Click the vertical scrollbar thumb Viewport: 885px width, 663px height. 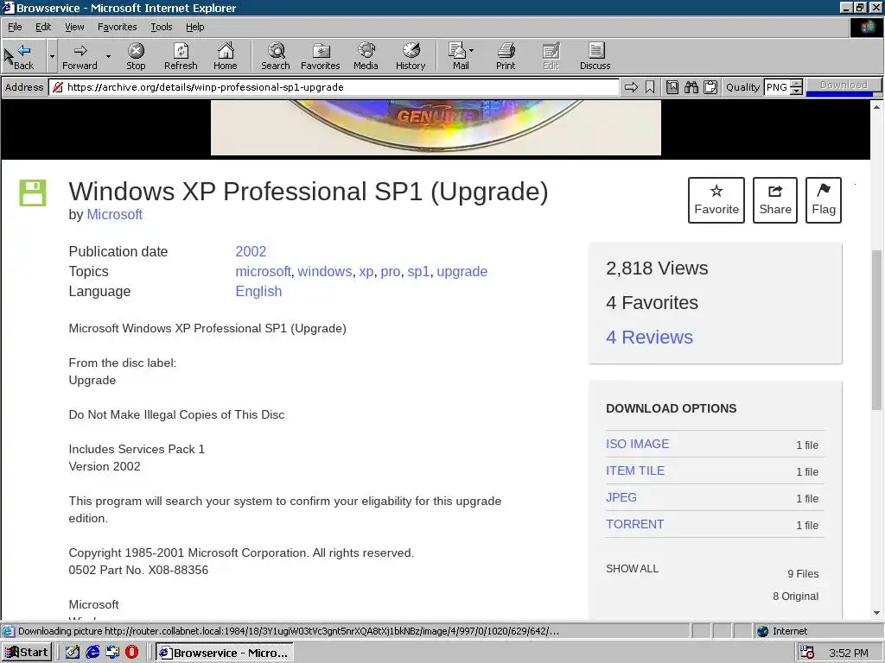876,329
